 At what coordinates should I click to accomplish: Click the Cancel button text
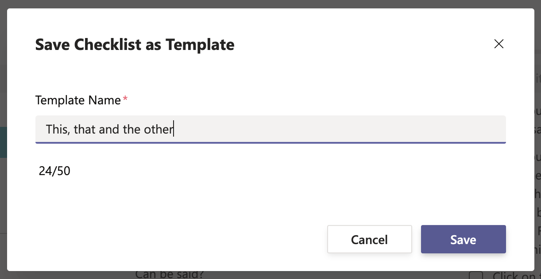click(369, 239)
